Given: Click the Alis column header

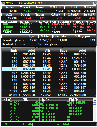Looking at the screenshot, I should [x=44, y=51].
